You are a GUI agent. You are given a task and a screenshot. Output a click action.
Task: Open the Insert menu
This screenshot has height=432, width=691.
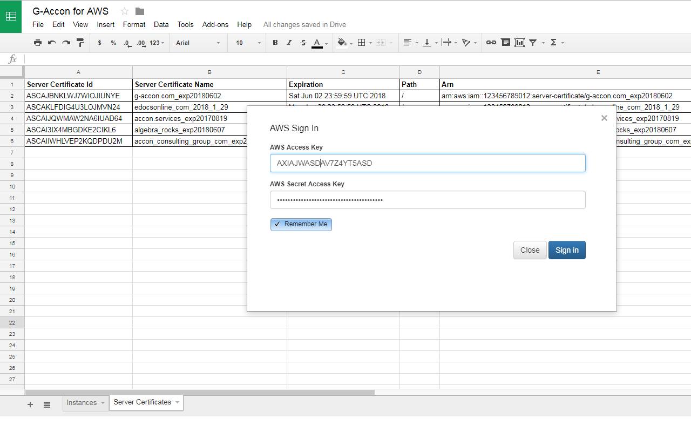pyautogui.click(x=106, y=24)
